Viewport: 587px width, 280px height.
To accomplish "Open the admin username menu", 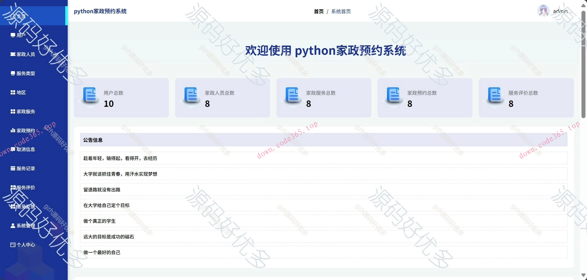I will pos(560,11).
